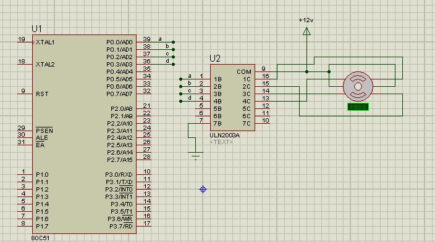Click the <TEXT> placeholder under U2

pos(221,142)
